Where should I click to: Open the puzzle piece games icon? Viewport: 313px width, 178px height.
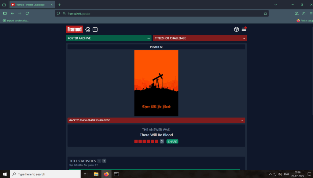88,29
